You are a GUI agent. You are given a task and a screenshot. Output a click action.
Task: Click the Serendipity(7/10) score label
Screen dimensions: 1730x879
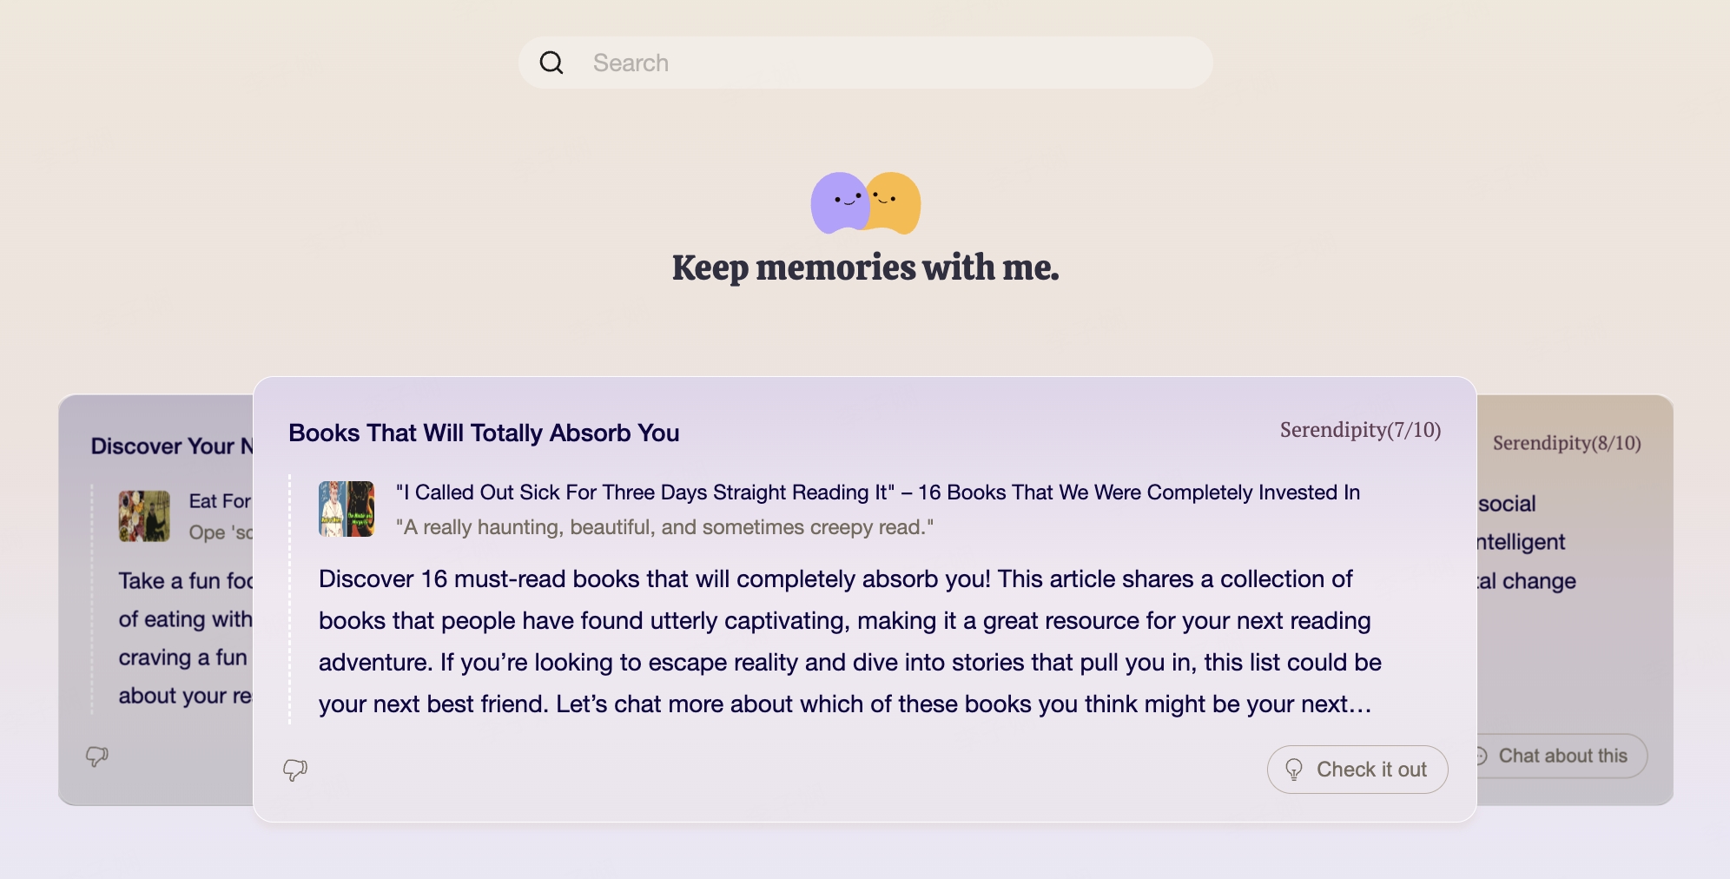click(1360, 430)
